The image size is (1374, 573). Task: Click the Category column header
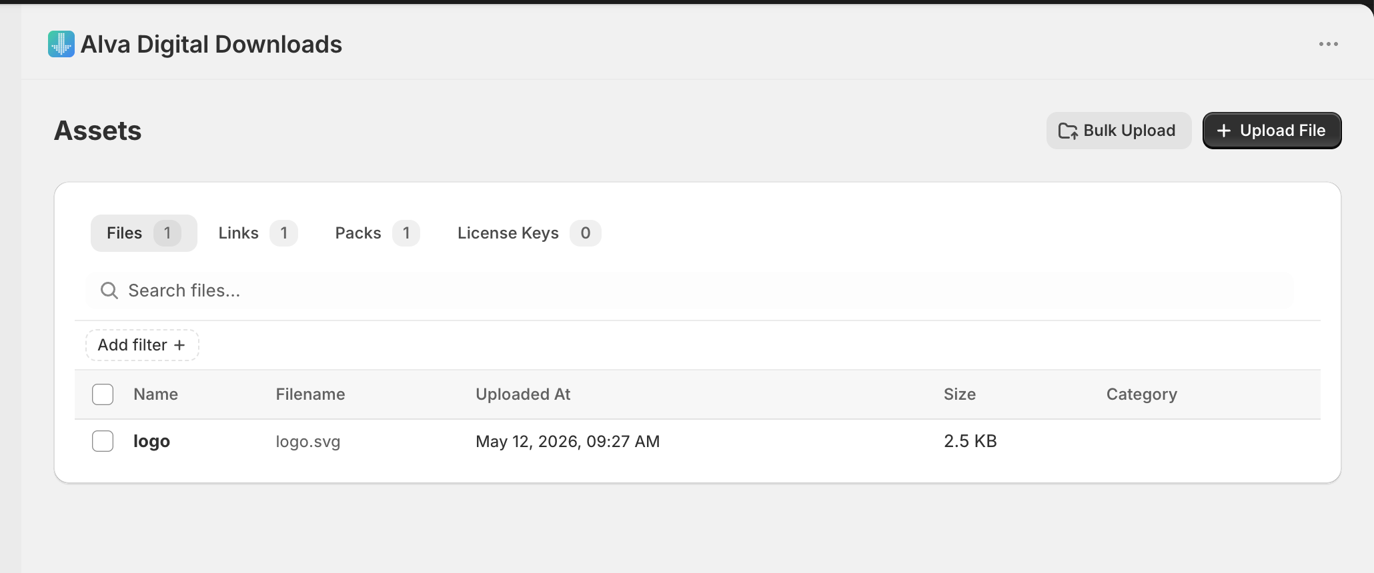[x=1142, y=394]
